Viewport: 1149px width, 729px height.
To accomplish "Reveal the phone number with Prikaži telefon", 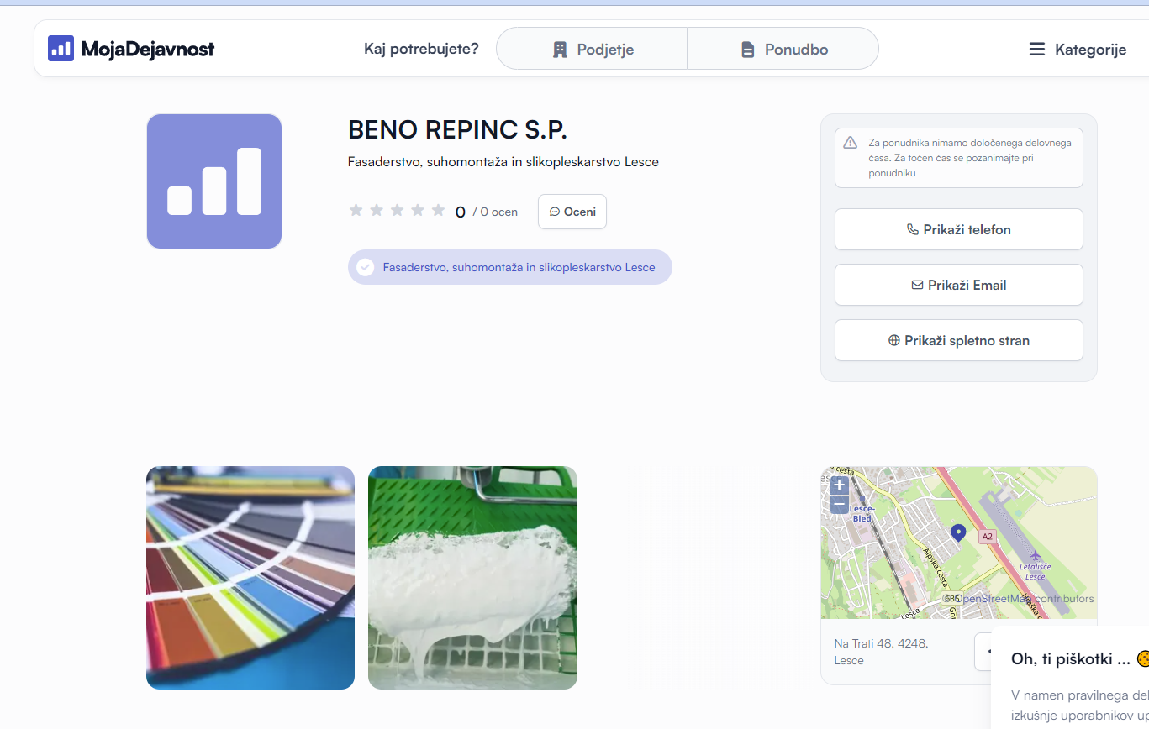I will [958, 229].
